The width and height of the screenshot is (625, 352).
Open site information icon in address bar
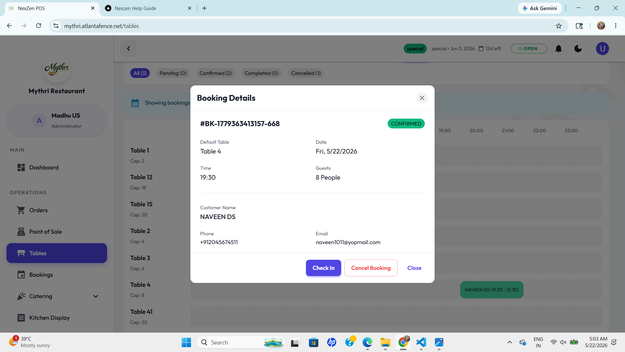pos(56,26)
